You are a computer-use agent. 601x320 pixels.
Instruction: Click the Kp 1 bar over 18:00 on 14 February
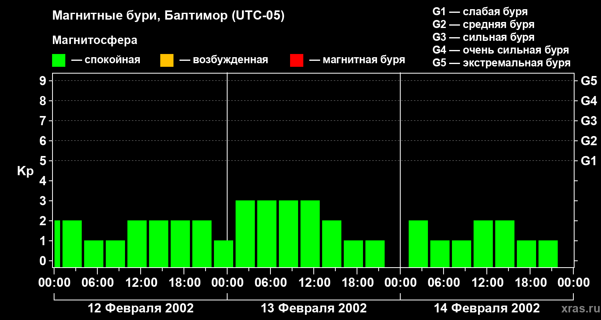pos(526,254)
